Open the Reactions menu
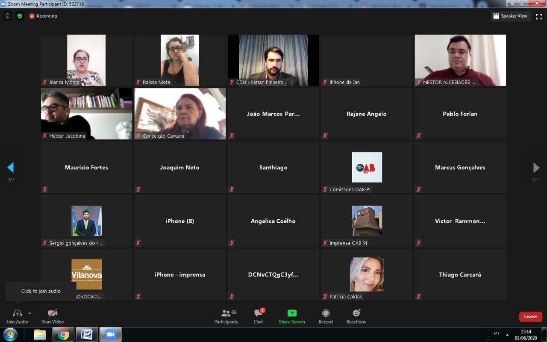The height and width of the screenshot is (342, 547). 356,316
